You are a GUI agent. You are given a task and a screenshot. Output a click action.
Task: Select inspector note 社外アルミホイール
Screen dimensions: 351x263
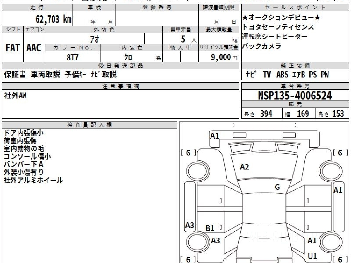33,180
